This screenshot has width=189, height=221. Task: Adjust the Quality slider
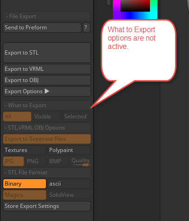click(x=81, y=161)
